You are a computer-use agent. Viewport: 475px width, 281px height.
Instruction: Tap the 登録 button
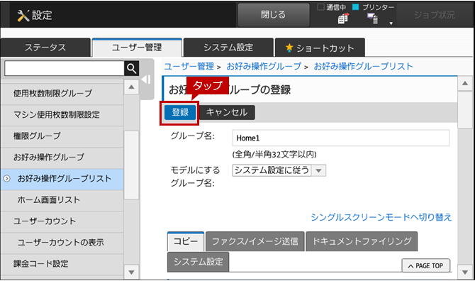coord(180,112)
